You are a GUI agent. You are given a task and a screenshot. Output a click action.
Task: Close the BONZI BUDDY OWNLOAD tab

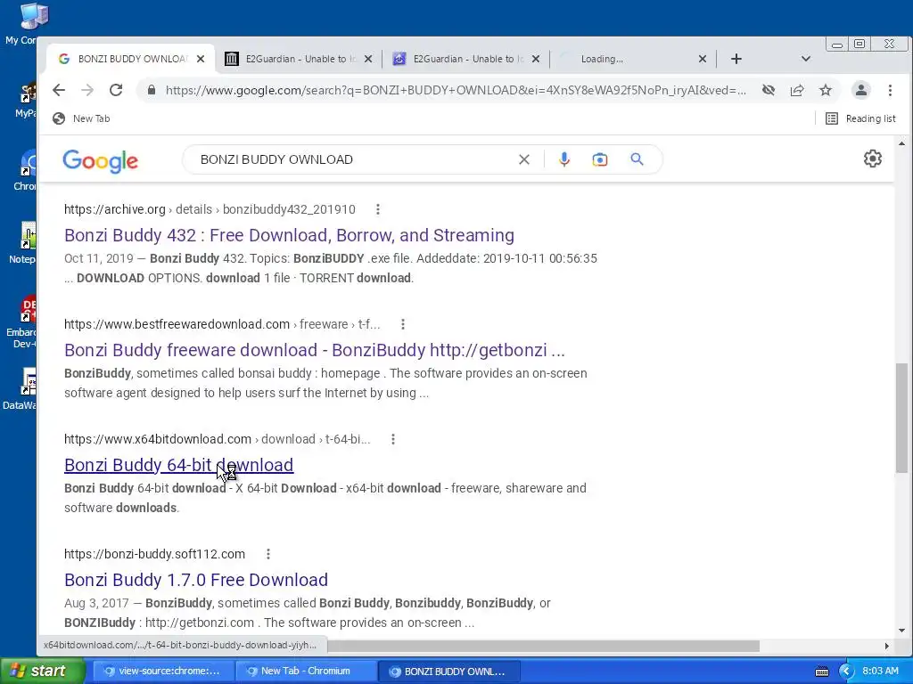click(201, 59)
